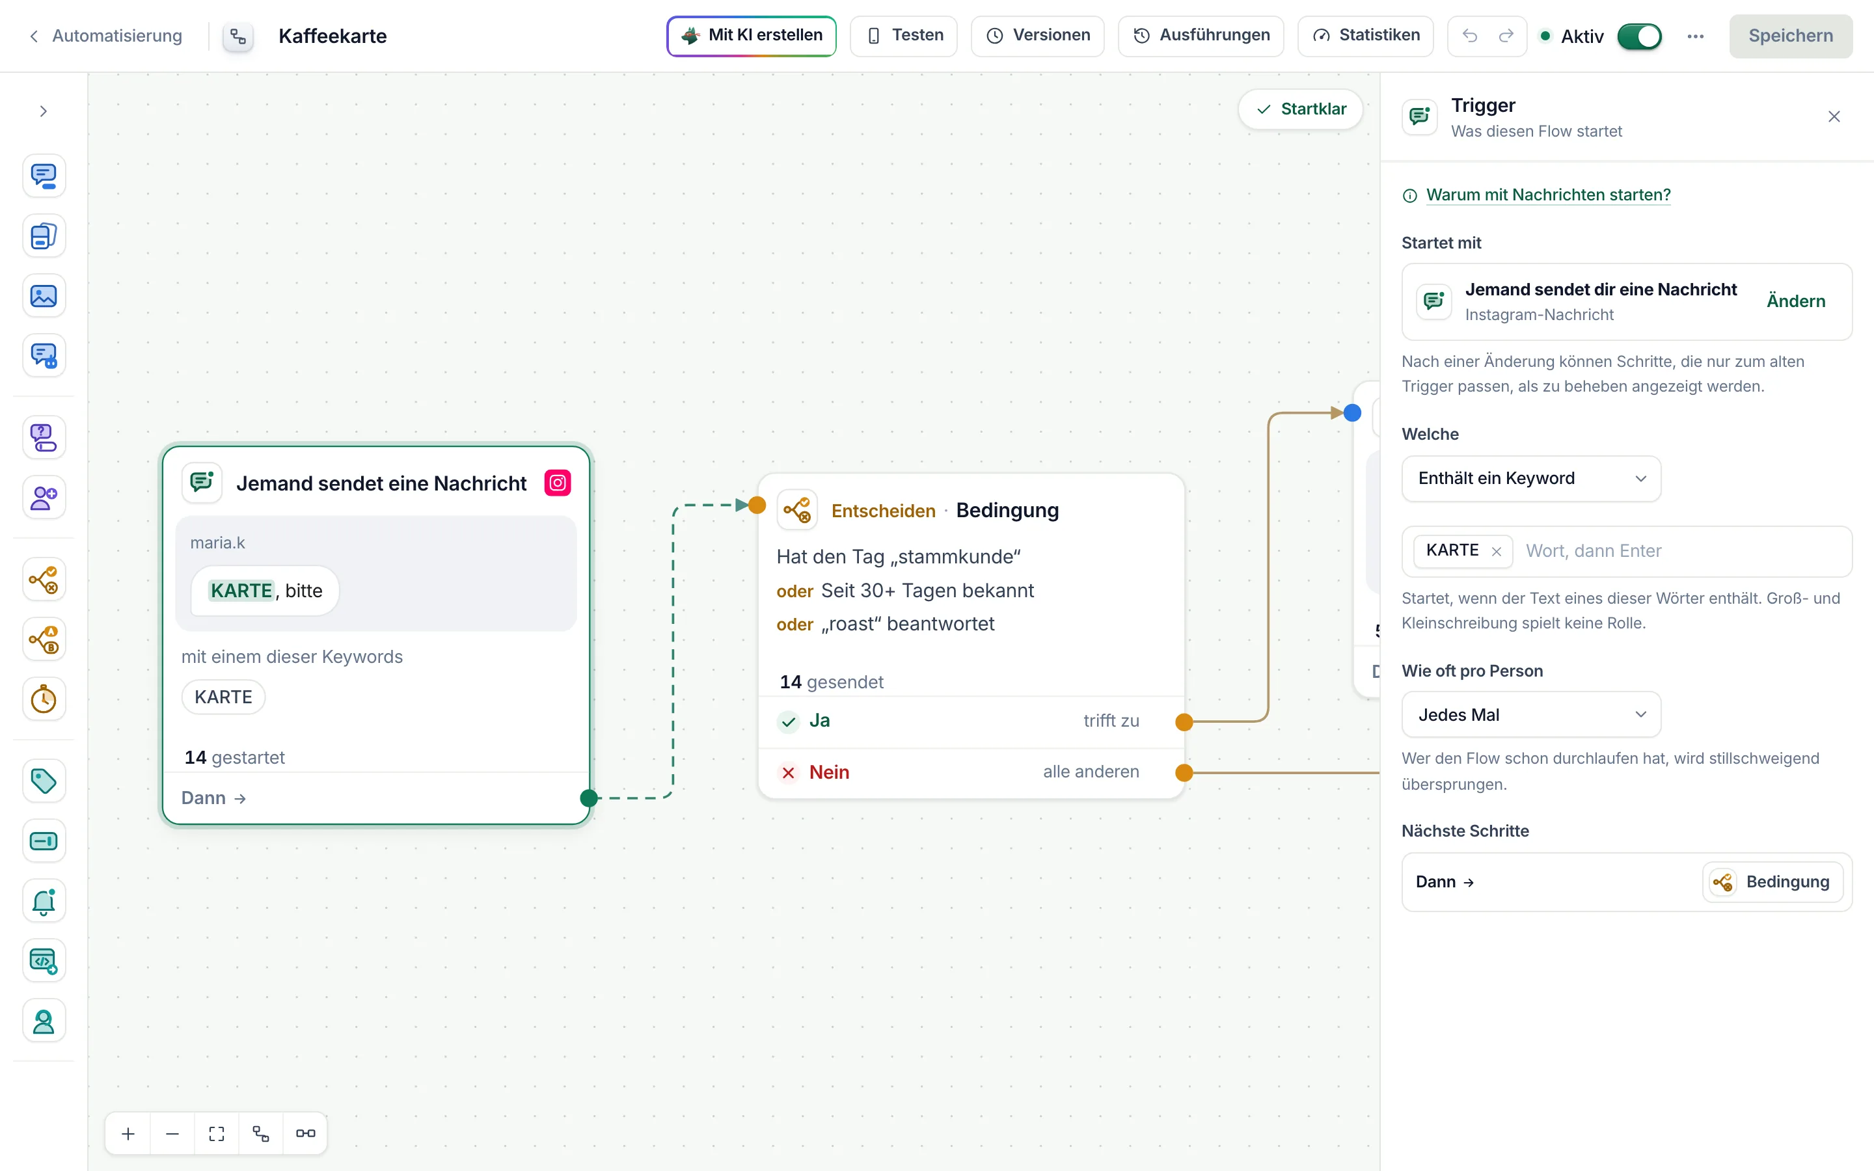
Task: Auto-arrange the flow layout
Action: click(261, 1134)
